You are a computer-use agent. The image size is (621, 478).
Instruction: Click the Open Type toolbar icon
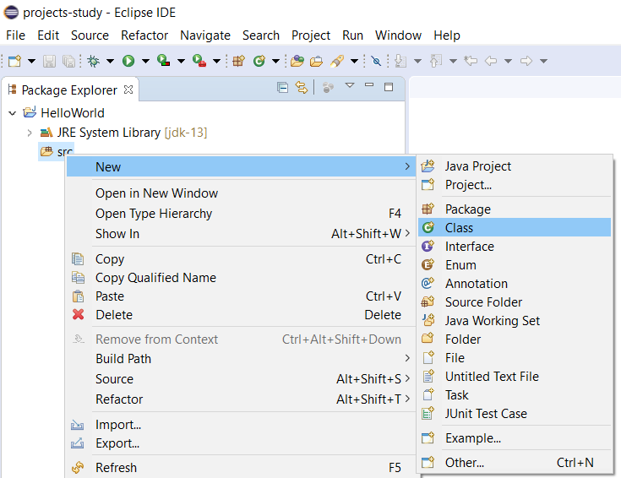click(297, 61)
